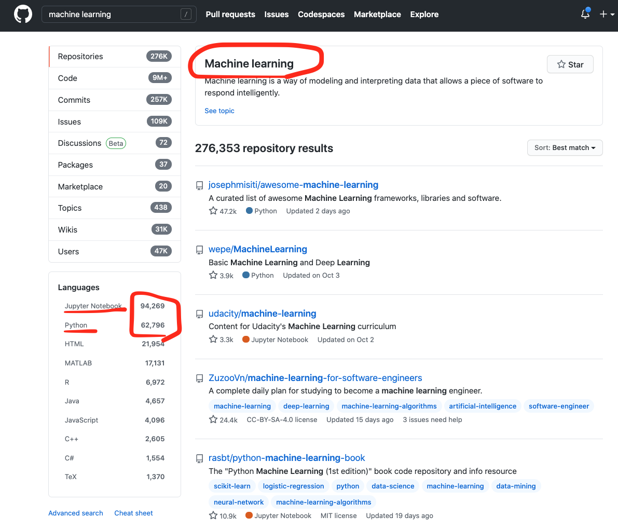
Task: Open Explore in the top navigation
Action: pos(424,14)
